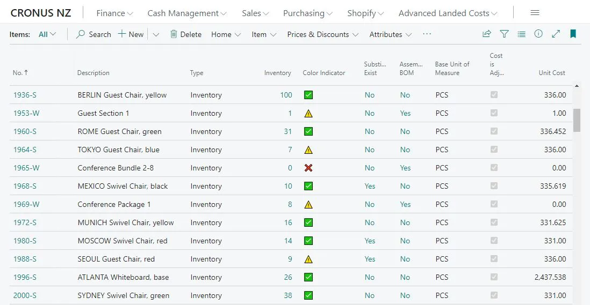Open the Share icon in toolbar

point(486,34)
